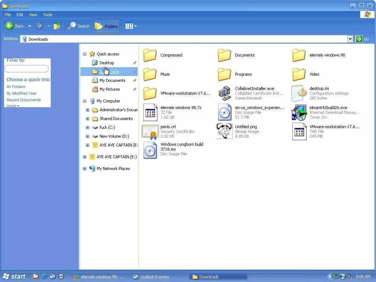Screen dimensions: 376x282
Task: Click the Start button
Action: click(x=14, y=276)
